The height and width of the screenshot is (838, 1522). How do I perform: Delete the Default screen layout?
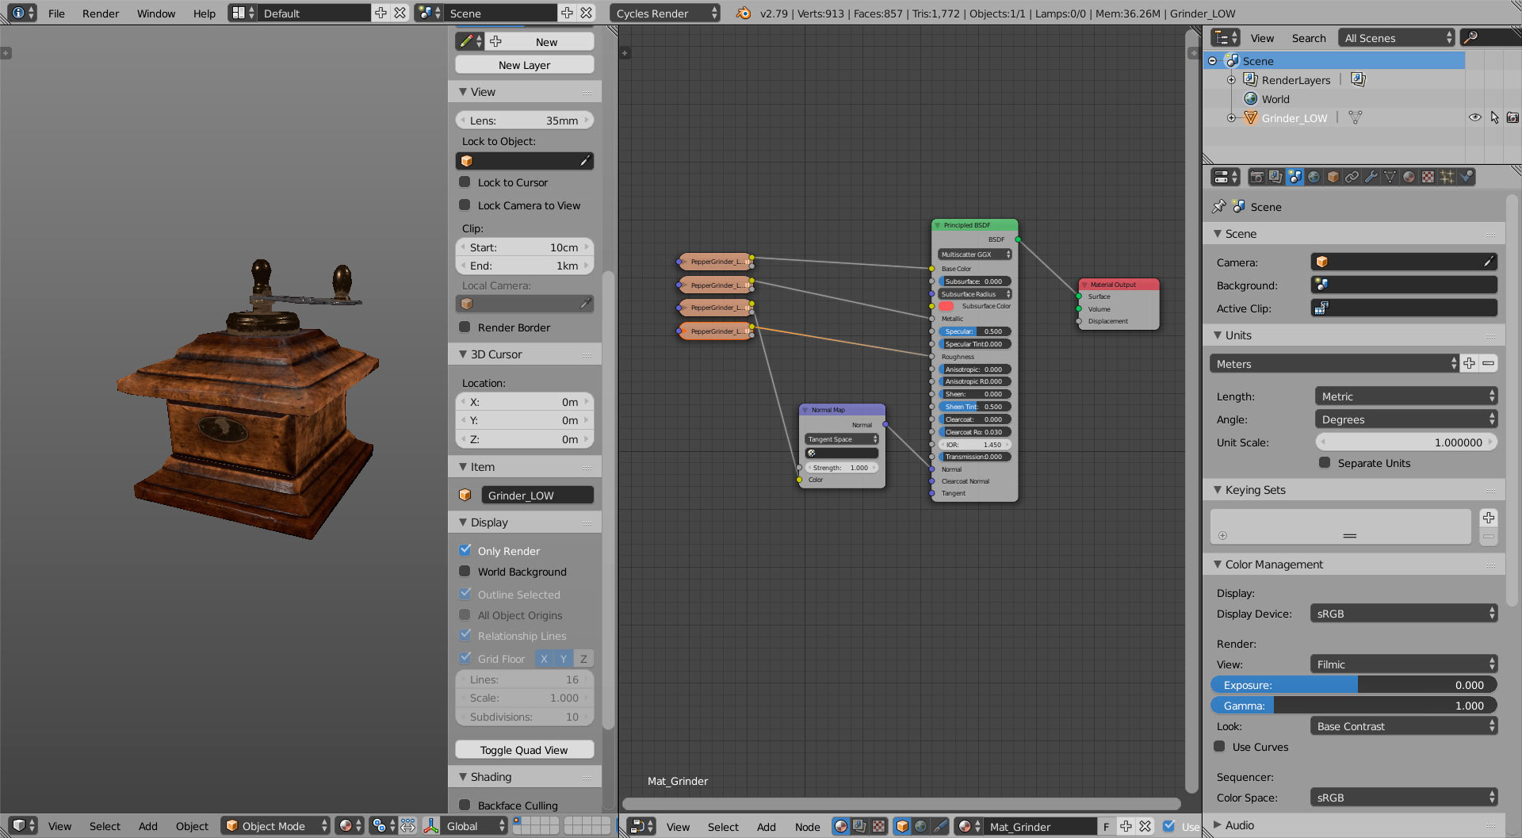pyautogui.click(x=400, y=13)
